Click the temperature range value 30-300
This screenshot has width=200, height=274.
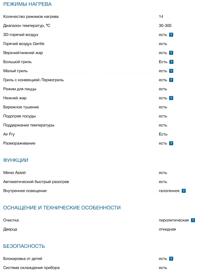(x=165, y=26)
